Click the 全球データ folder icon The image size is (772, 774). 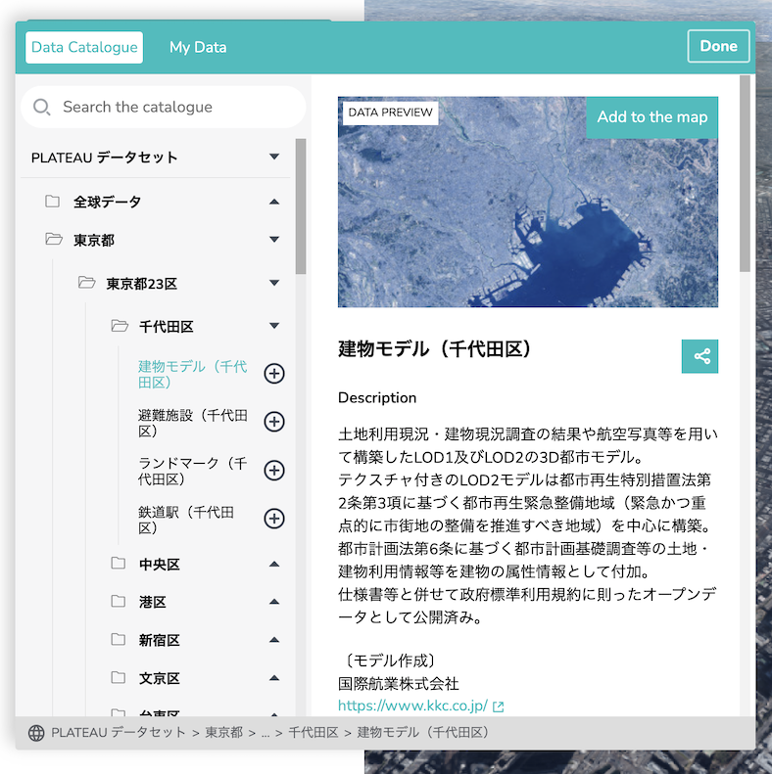(52, 201)
